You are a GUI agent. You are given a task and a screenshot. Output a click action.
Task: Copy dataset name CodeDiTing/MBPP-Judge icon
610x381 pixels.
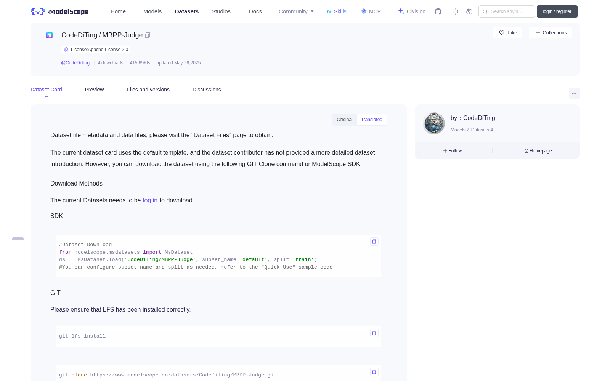pos(148,35)
